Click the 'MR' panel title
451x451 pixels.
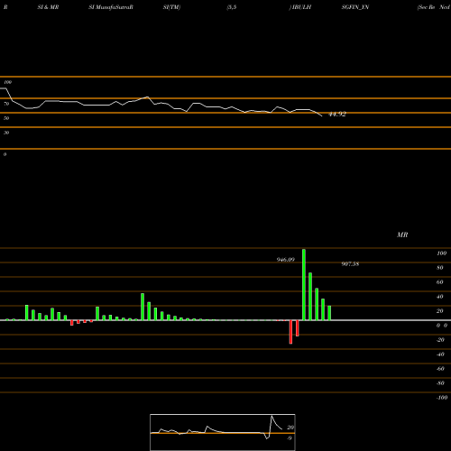(402, 235)
